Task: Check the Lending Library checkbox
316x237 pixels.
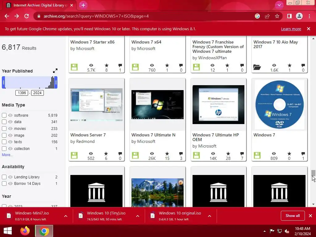Action: point(4,177)
